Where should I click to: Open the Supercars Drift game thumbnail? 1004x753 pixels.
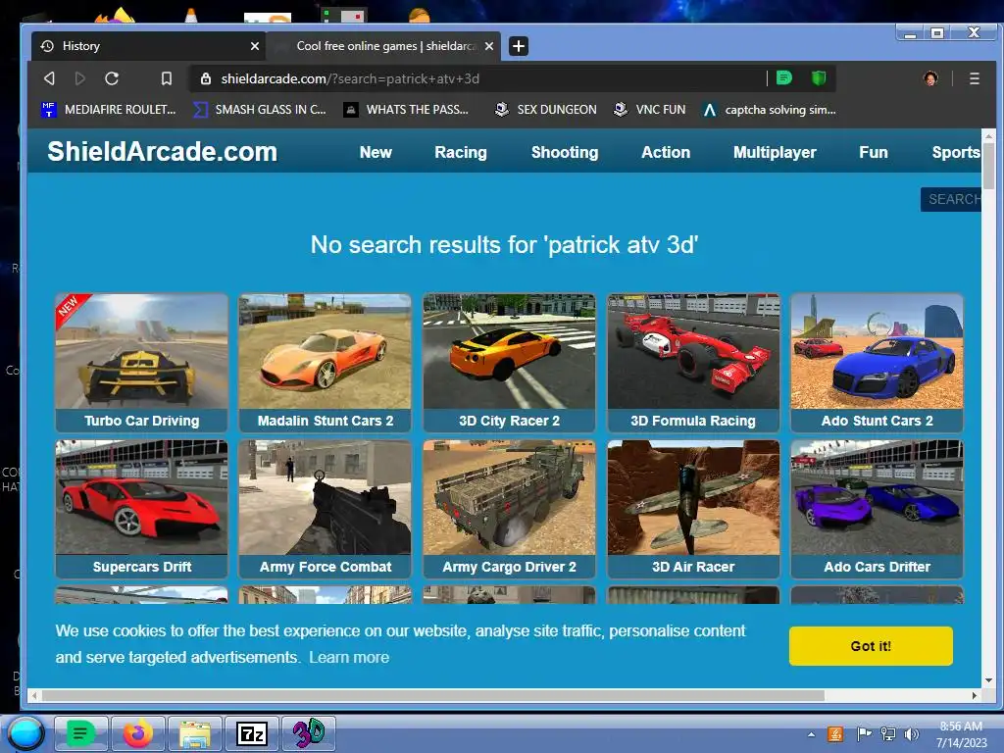point(141,509)
